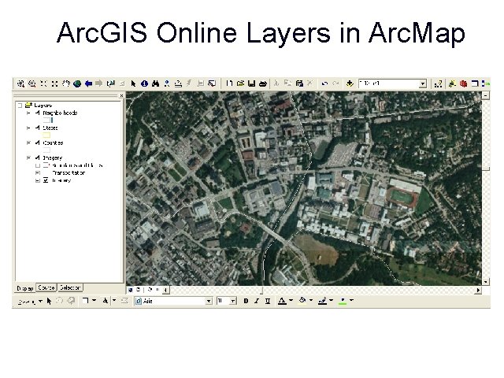
Task: Click the Line Color button
Action: pyautogui.click(x=322, y=301)
